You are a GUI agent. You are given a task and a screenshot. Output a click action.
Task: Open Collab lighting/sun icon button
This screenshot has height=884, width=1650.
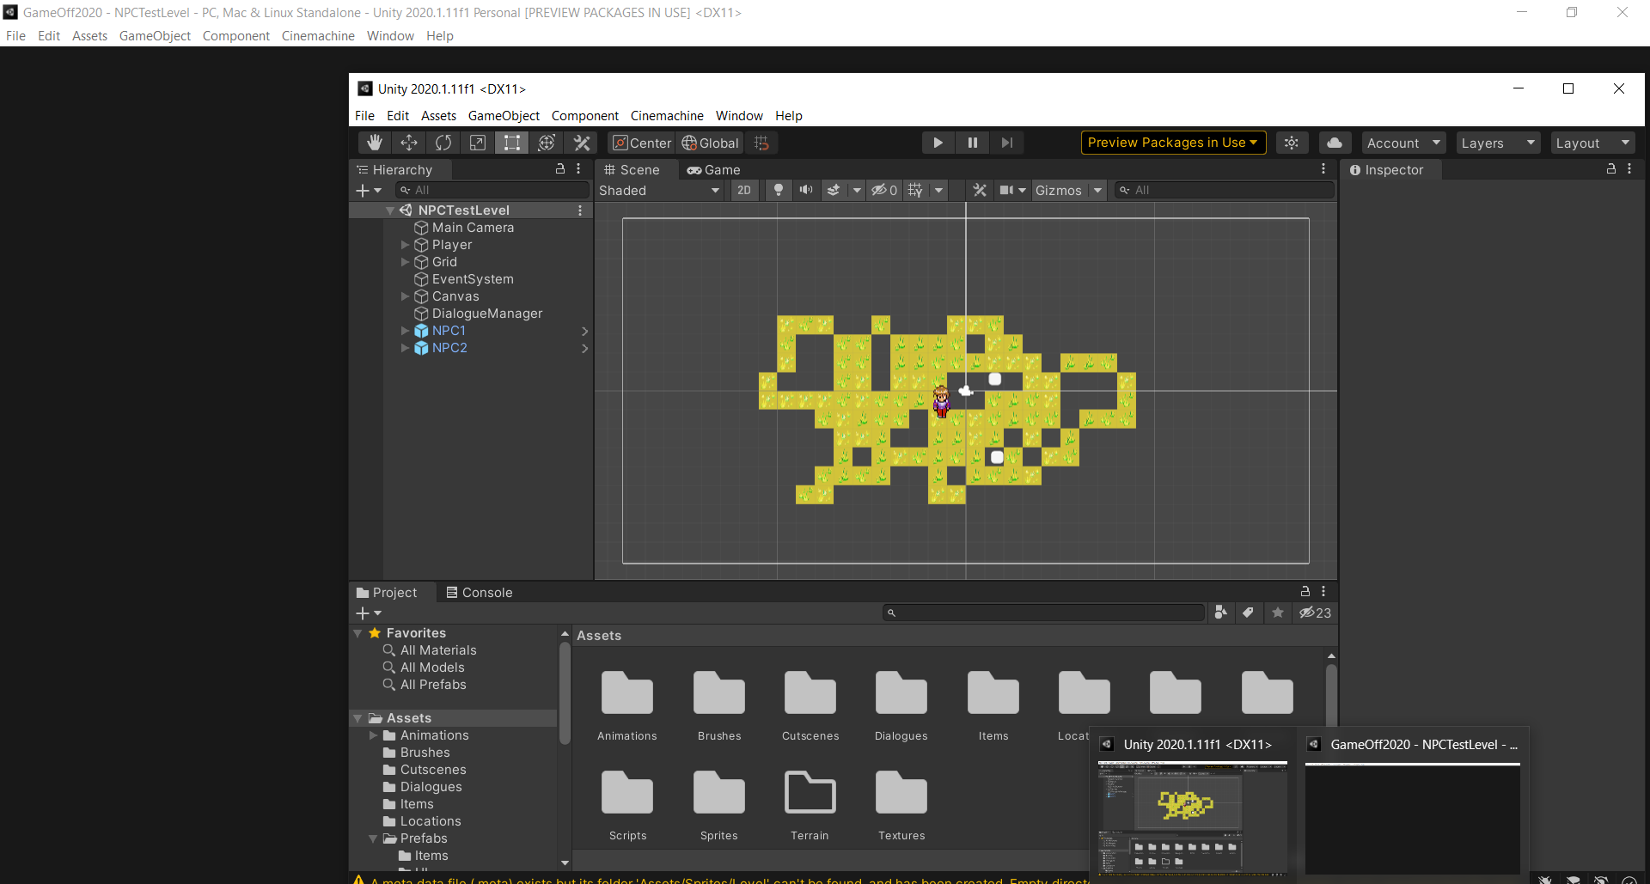(1292, 143)
